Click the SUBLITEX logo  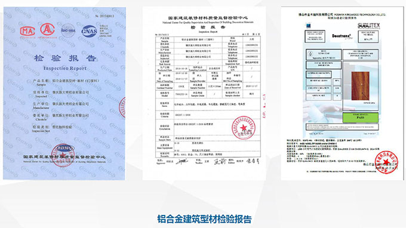click(x=369, y=26)
